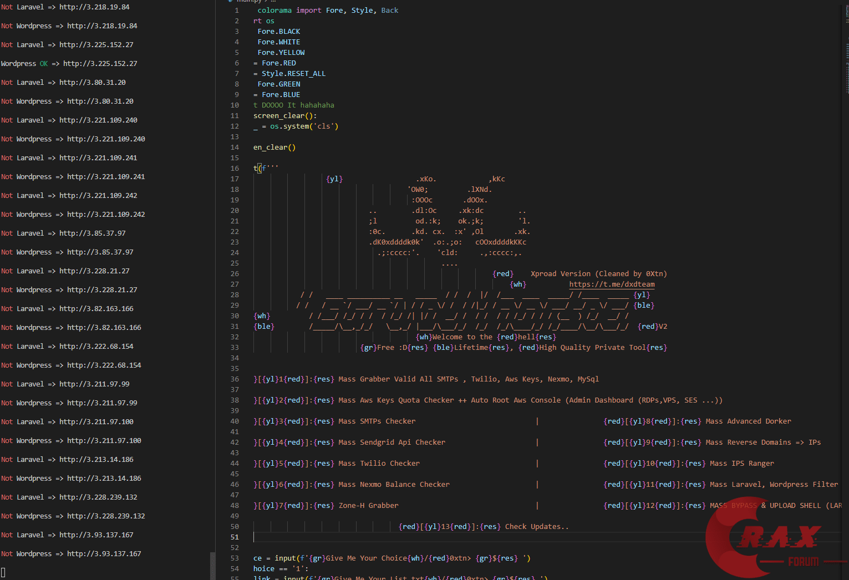Click "Fore.RED" in the code

coord(279,63)
